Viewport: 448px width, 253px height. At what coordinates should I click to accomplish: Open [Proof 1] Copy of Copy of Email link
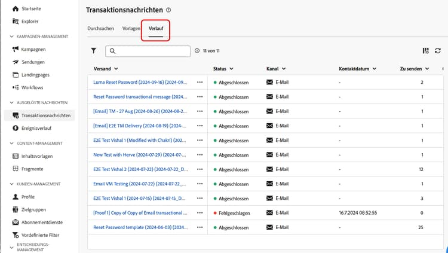tap(140, 213)
